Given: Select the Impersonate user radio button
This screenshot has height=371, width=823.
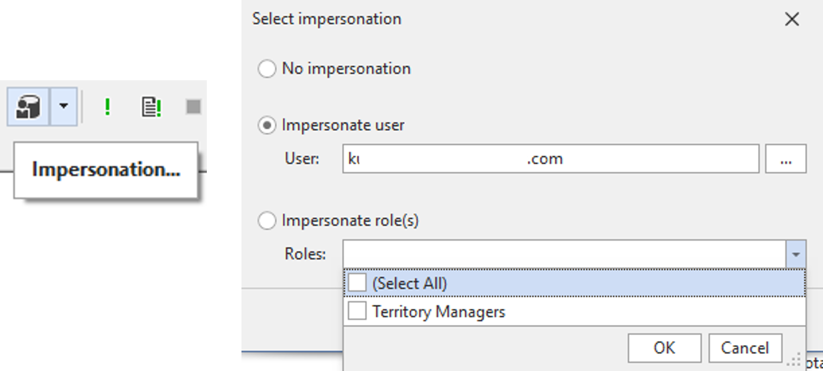Looking at the screenshot, I should tap(267, 125).
